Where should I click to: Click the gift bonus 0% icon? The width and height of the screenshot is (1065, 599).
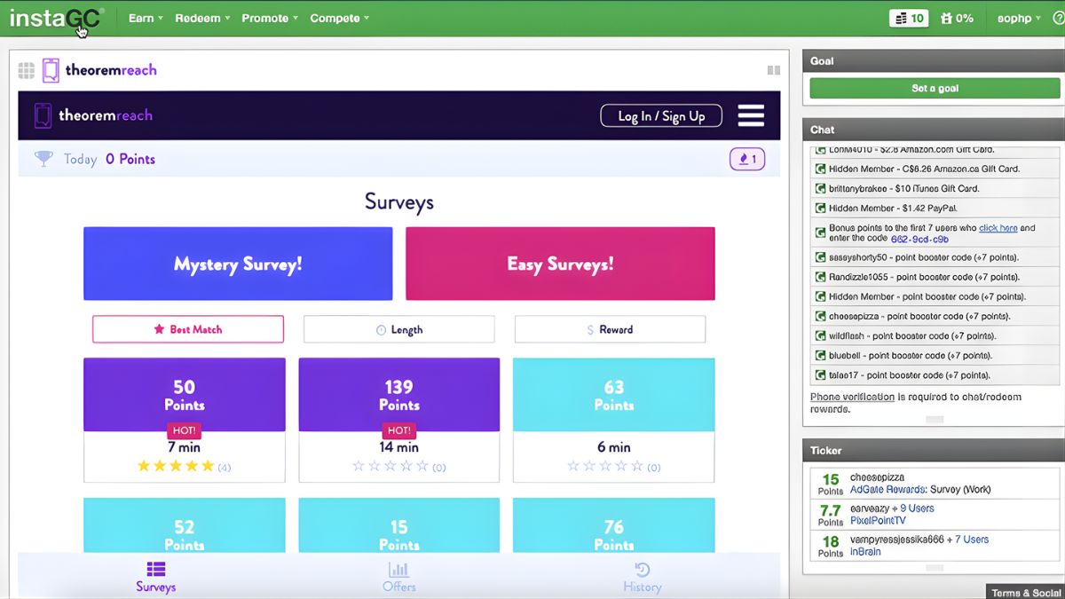tap(958, 18)
